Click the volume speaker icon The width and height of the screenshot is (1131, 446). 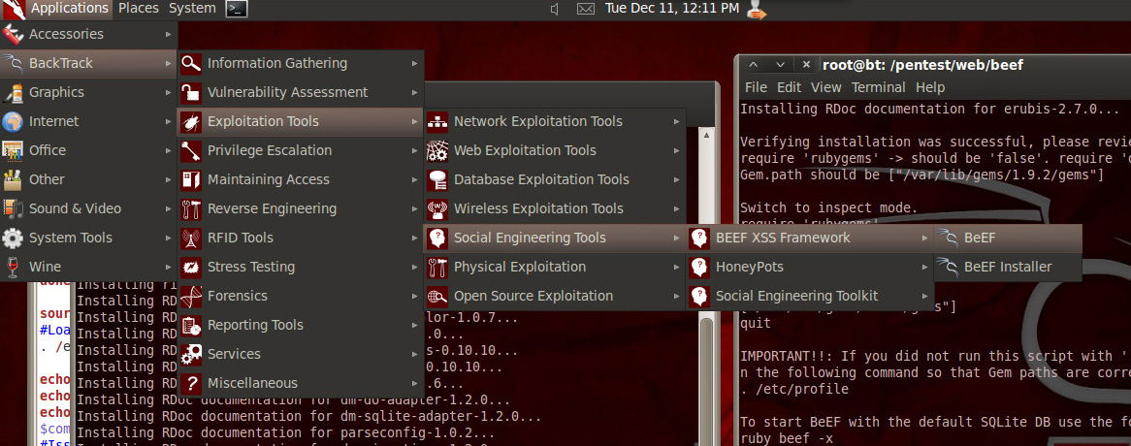[554, 9]
